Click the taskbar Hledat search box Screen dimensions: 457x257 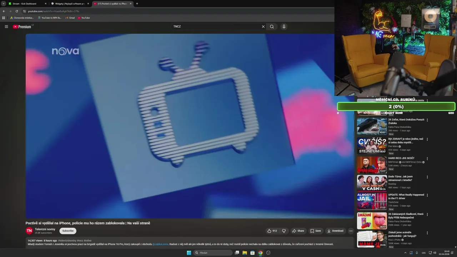coord(213,253)
